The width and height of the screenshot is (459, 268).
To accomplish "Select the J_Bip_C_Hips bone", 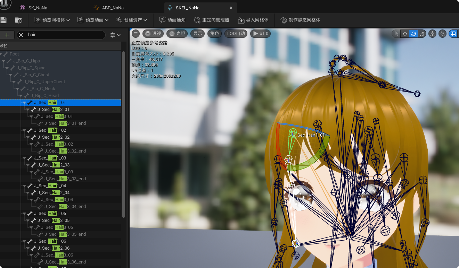I will (x=26, y=61).
